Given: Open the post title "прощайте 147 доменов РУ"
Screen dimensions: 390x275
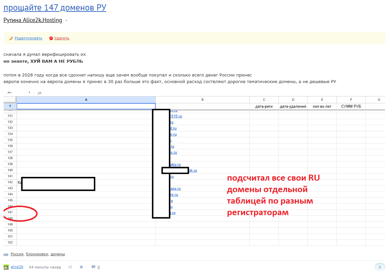Looking at the screenshot, I should click(x=55, y=8).
